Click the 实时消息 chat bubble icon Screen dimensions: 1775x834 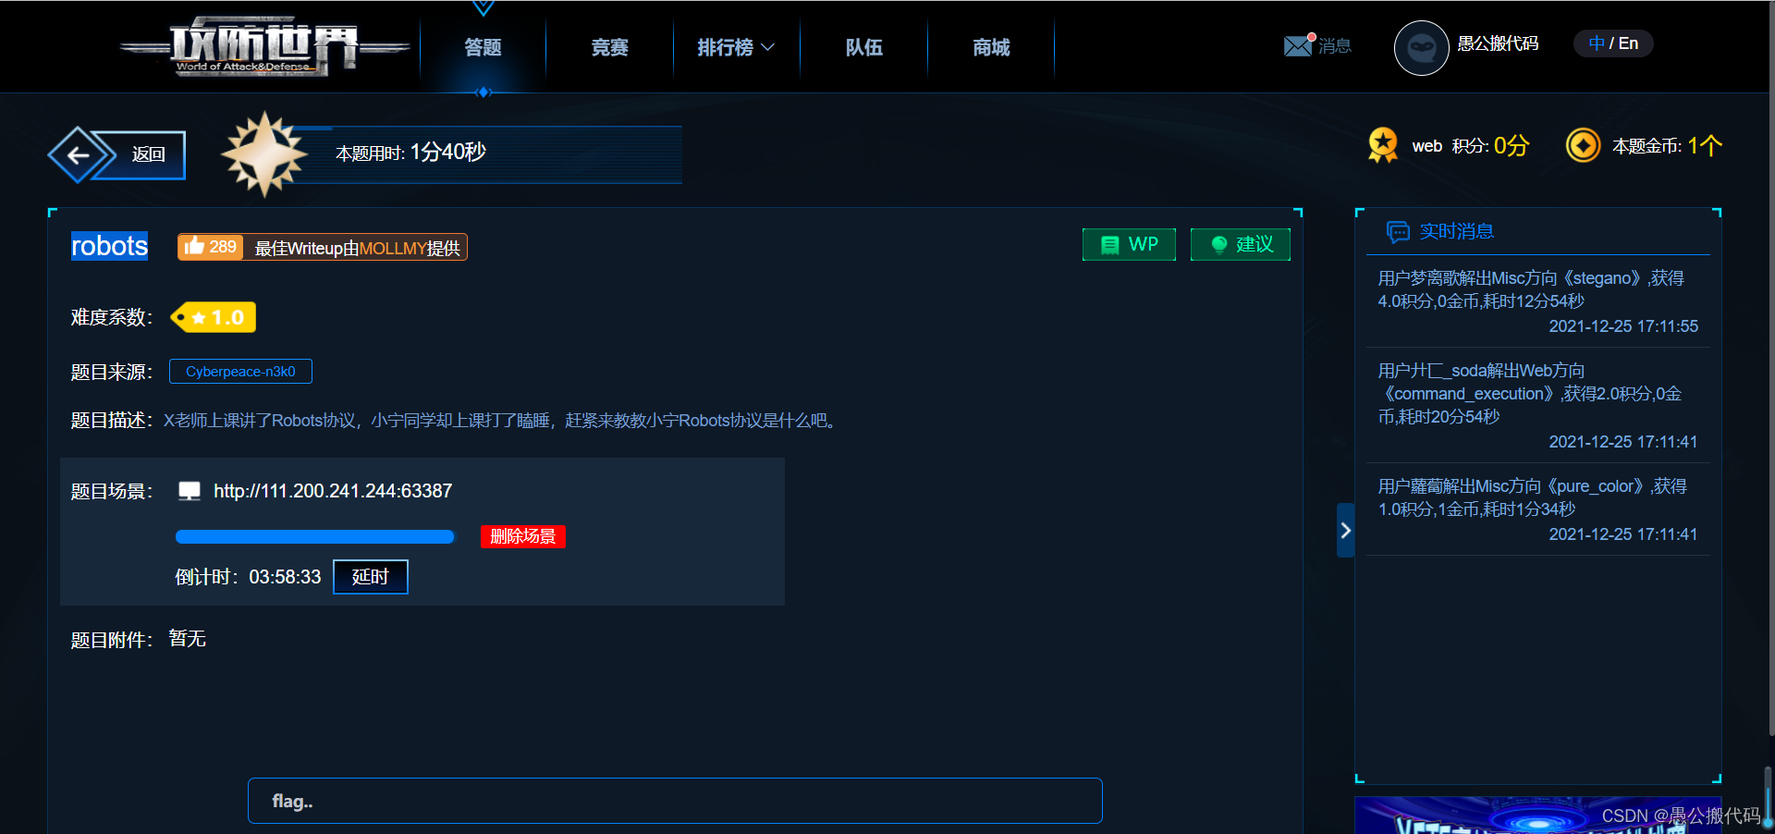point(1399,232)
